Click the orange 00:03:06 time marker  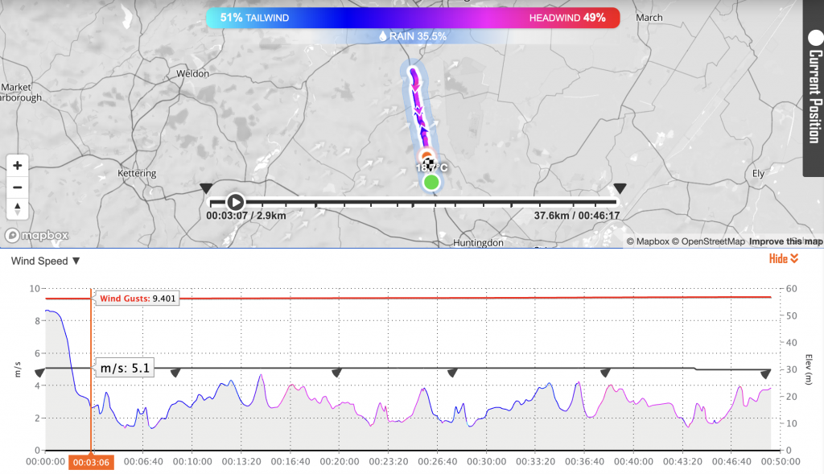(89, 463)
